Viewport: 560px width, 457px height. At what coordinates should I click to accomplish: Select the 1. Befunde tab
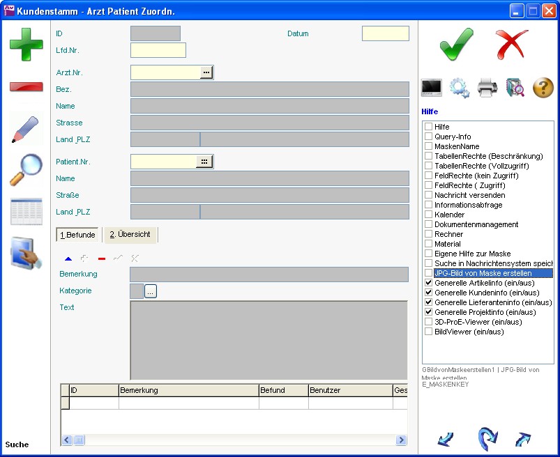tap(78, 235)
